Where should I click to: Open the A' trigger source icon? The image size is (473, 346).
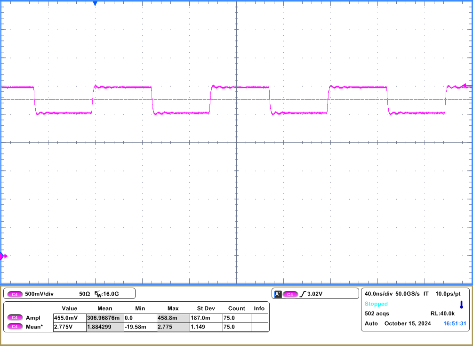(x=279, y=293)
